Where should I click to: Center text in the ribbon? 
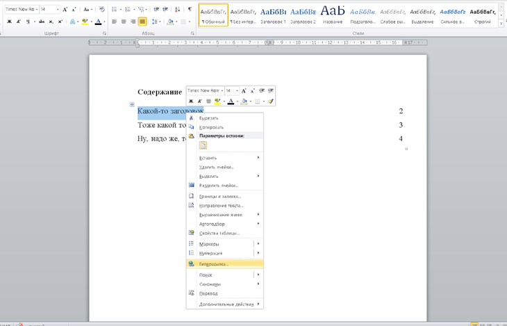pos(124,22)
